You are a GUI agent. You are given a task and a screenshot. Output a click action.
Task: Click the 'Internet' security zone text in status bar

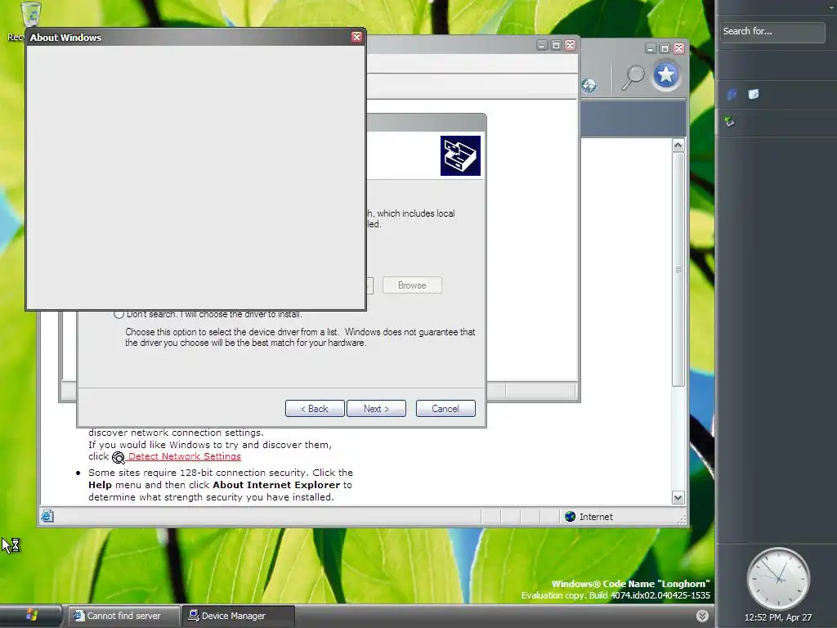coord(596,517)
